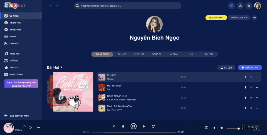This screenshot has height=135, width=267.
Task: Go back with the left arrow
Action: (x=50, y=6)
